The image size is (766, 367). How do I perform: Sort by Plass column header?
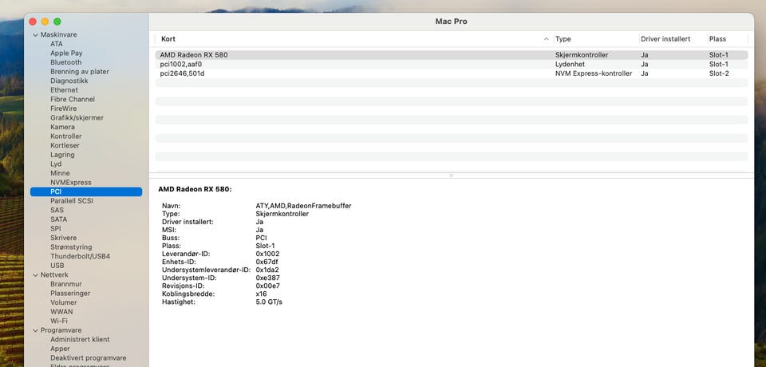pos(726,39)
